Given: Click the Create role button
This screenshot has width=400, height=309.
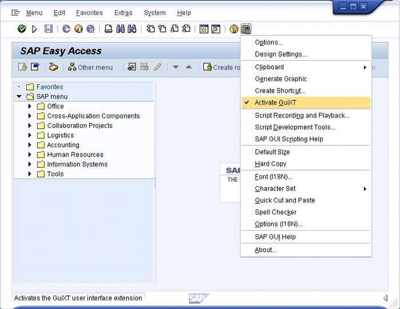Looking at the screenshot, I should [222, 67].
